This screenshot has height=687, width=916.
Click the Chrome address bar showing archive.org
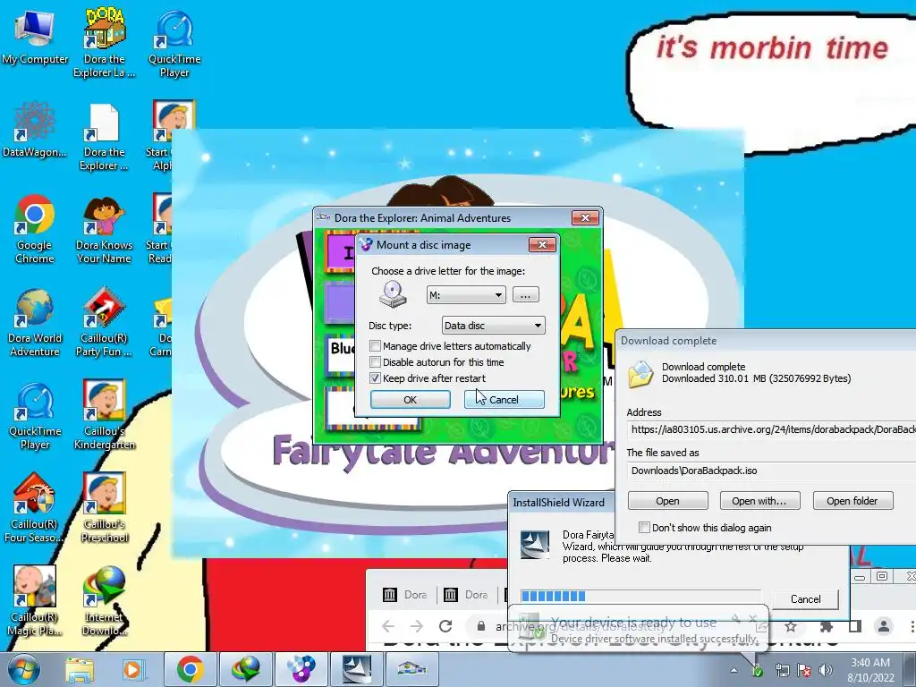619,626
